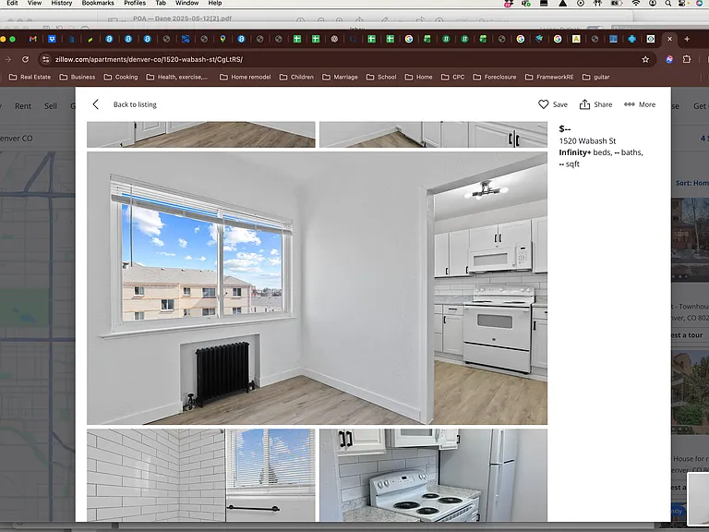Screen dimensions: 709x532
Task: Click the black triangle menu bar icon
Action: 562,3
